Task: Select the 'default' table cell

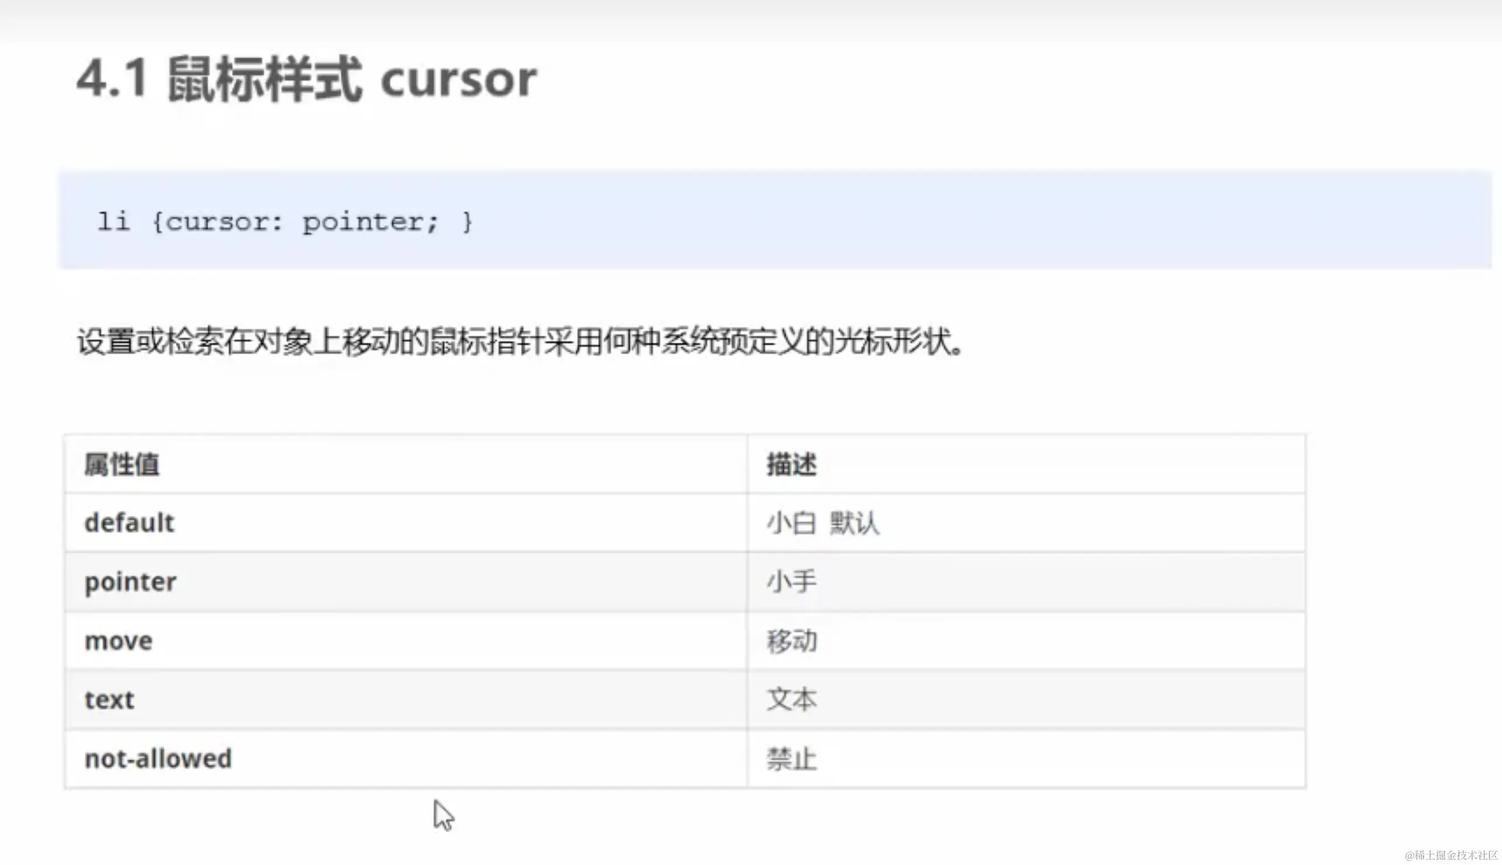Action: tap(130, 523)
